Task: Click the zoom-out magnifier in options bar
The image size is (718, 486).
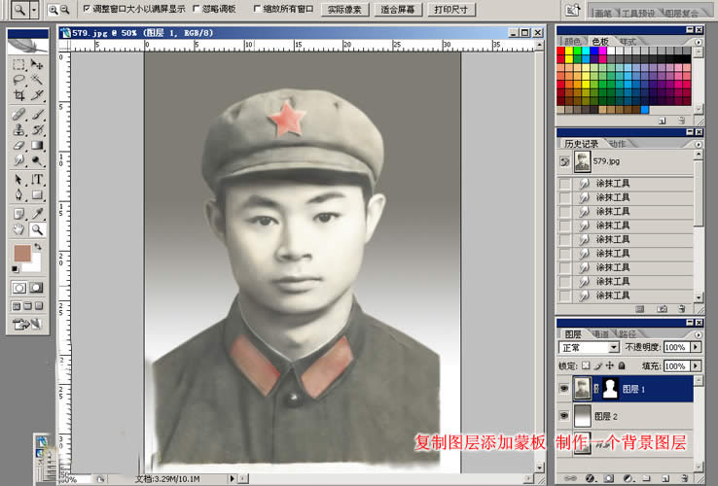Action: click(x=65, y=9)
